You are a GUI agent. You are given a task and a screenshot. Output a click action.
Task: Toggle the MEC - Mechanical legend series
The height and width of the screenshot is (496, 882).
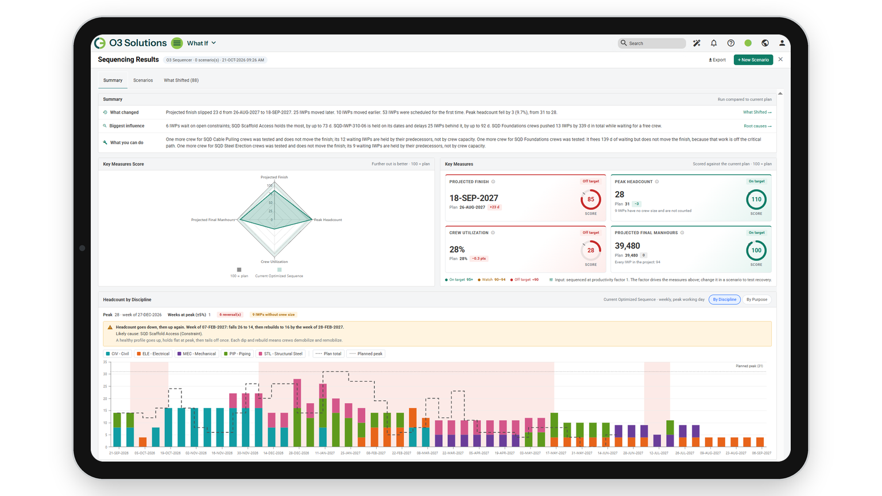(x=197, y=354)
